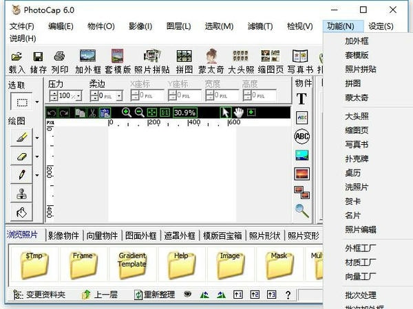Screen dimensions: 413x309
Task: Click the 载入 (load) folder icon
Action: [17, 56]
